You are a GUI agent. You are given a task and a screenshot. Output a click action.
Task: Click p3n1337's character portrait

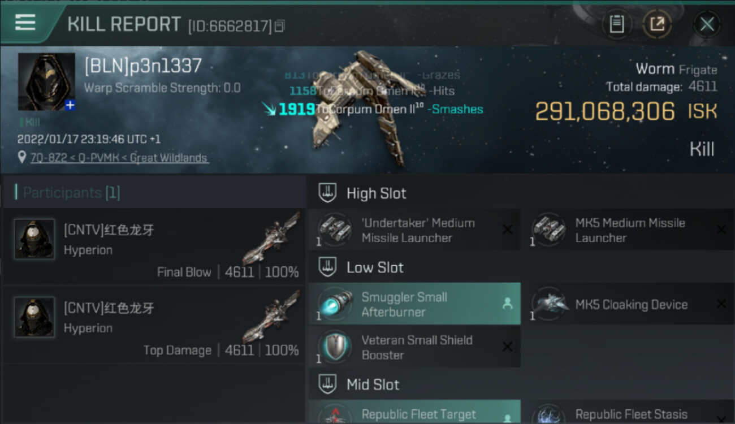46,82
